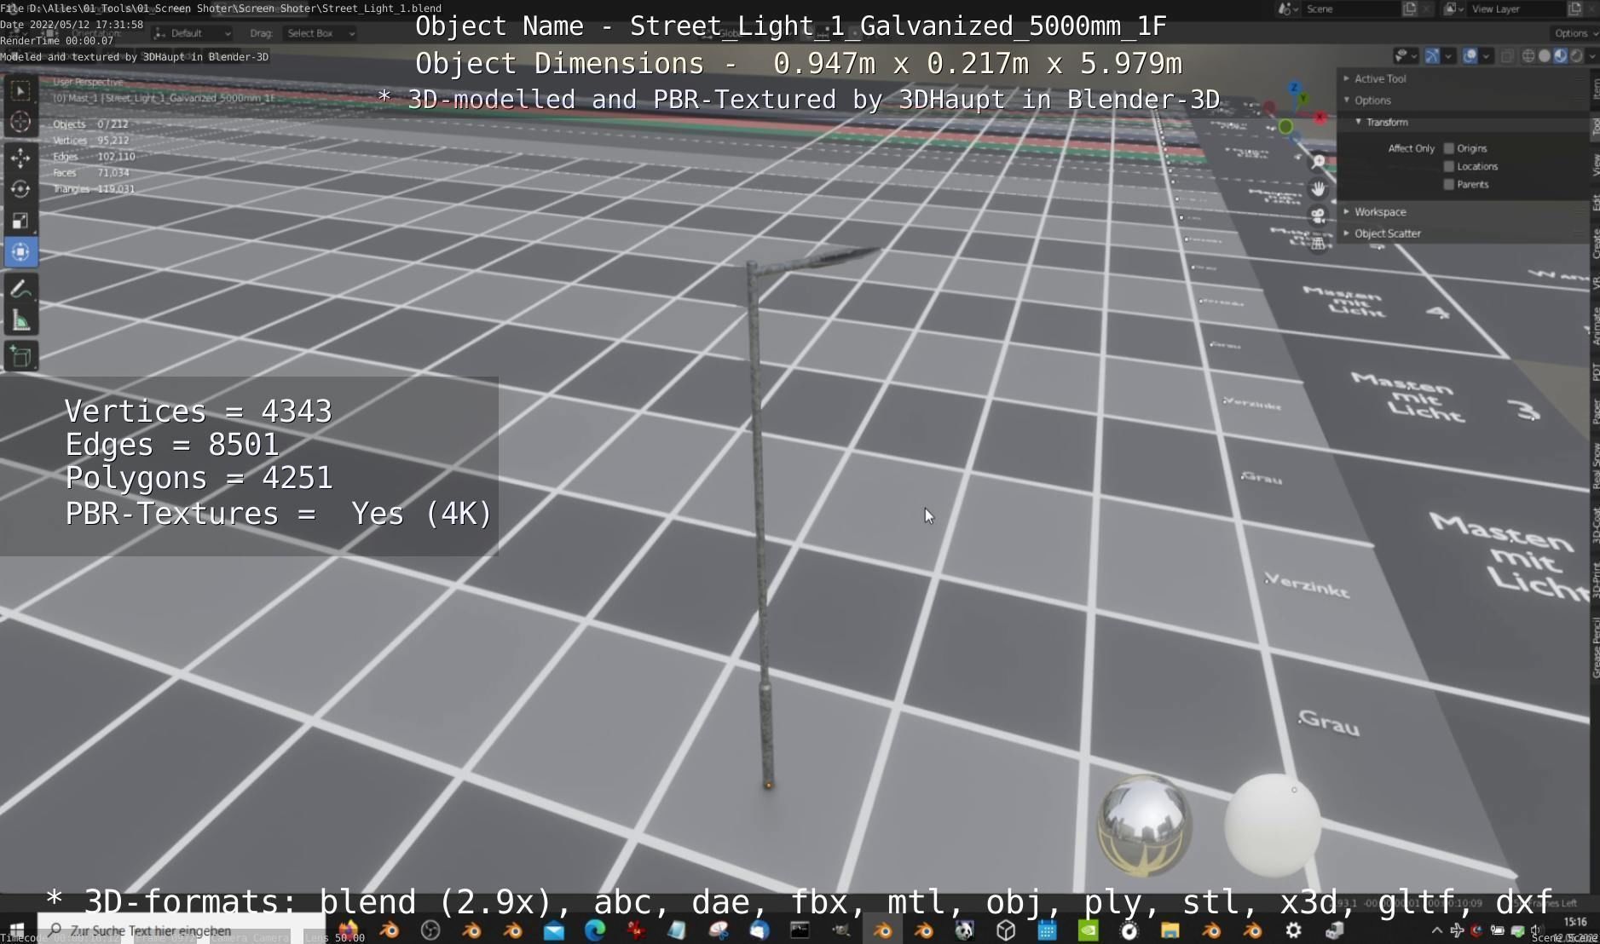This screenshot has width=1600, height=944.
Task: Click new scene icon beside Scene field
Action: pos(1410,9)
